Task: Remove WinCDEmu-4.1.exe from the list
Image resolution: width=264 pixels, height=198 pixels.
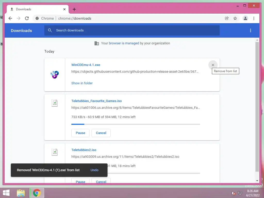Action: click(x=213, y=65)
